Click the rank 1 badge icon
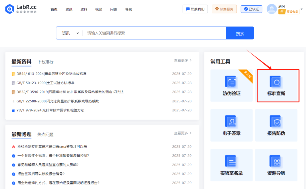 (x=13, y=74)
